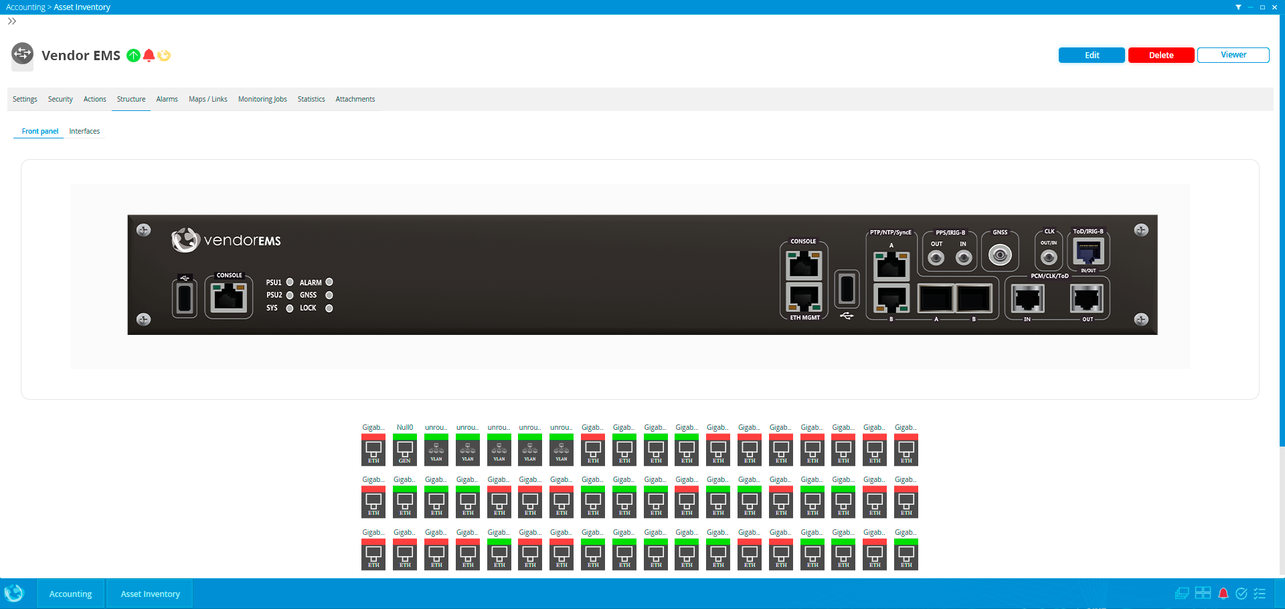1285x609 pixels.
Task: Click the yellow globe icon beside the title
Action: 164,55
